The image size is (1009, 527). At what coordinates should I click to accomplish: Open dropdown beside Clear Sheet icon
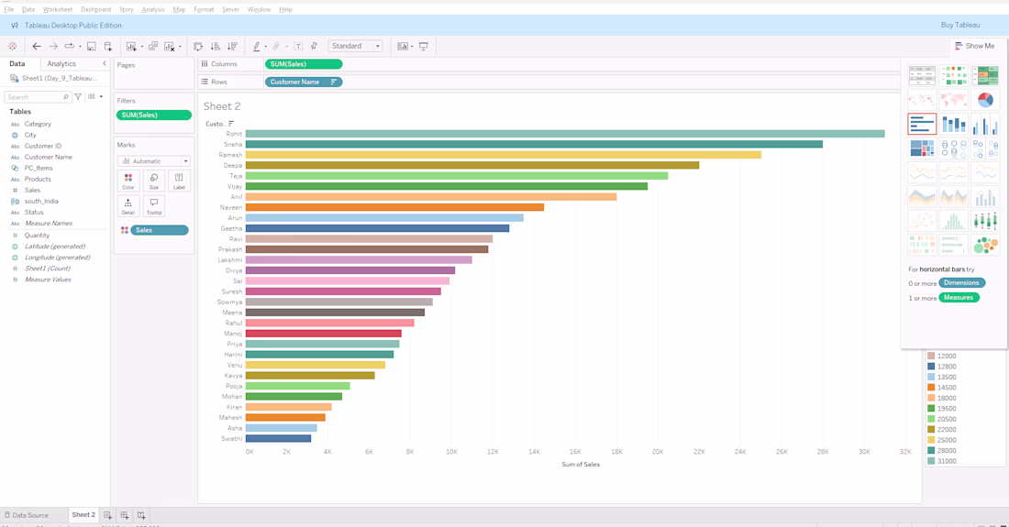pos(180,47)
